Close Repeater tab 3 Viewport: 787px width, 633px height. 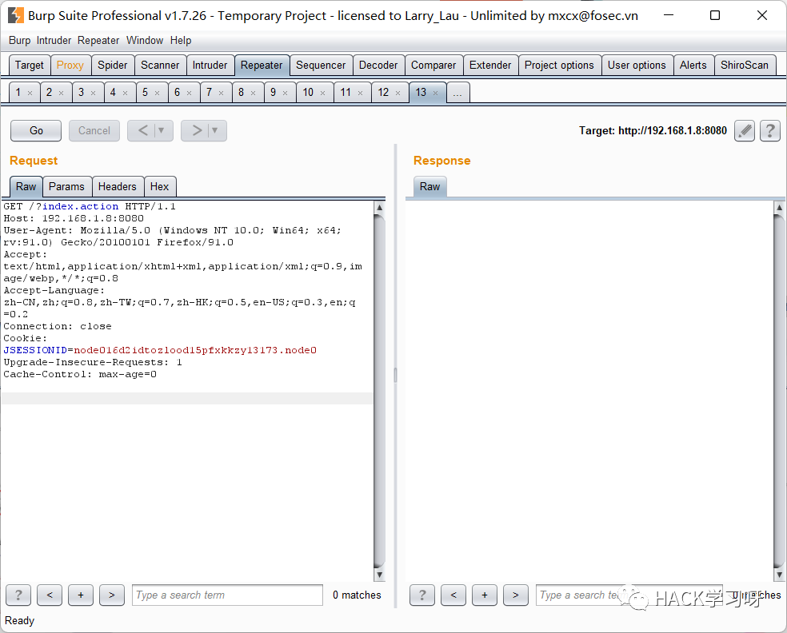[94, 93]
